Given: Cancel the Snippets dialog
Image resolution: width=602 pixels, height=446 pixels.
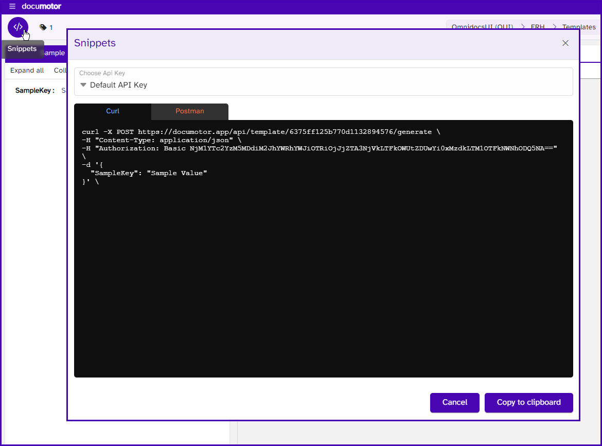Looking at the screenshot, I should (x=454, y=402).
